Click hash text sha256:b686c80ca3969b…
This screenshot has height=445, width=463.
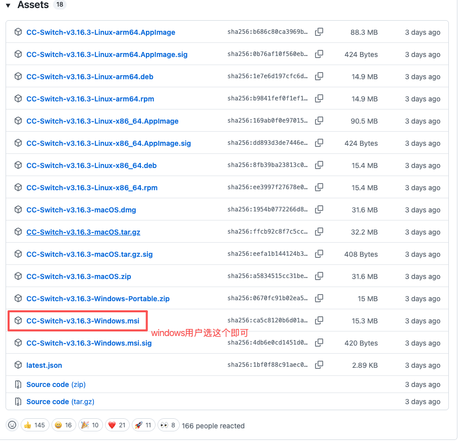click(x=268, y=32)
